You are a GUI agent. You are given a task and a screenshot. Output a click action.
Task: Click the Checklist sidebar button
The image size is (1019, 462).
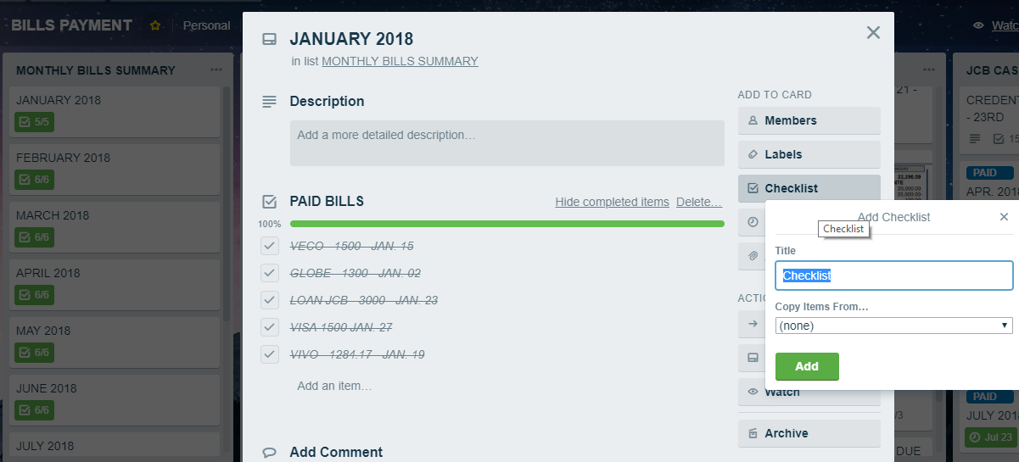[x=809, y=188]
